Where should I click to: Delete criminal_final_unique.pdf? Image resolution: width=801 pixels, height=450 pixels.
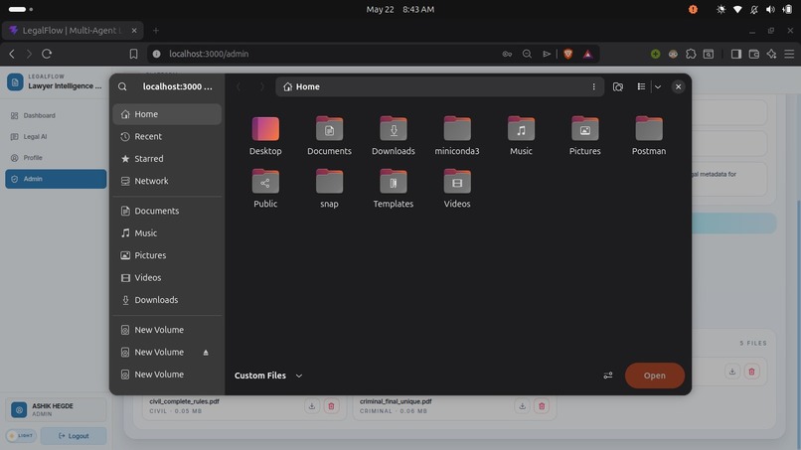(542, 406)
